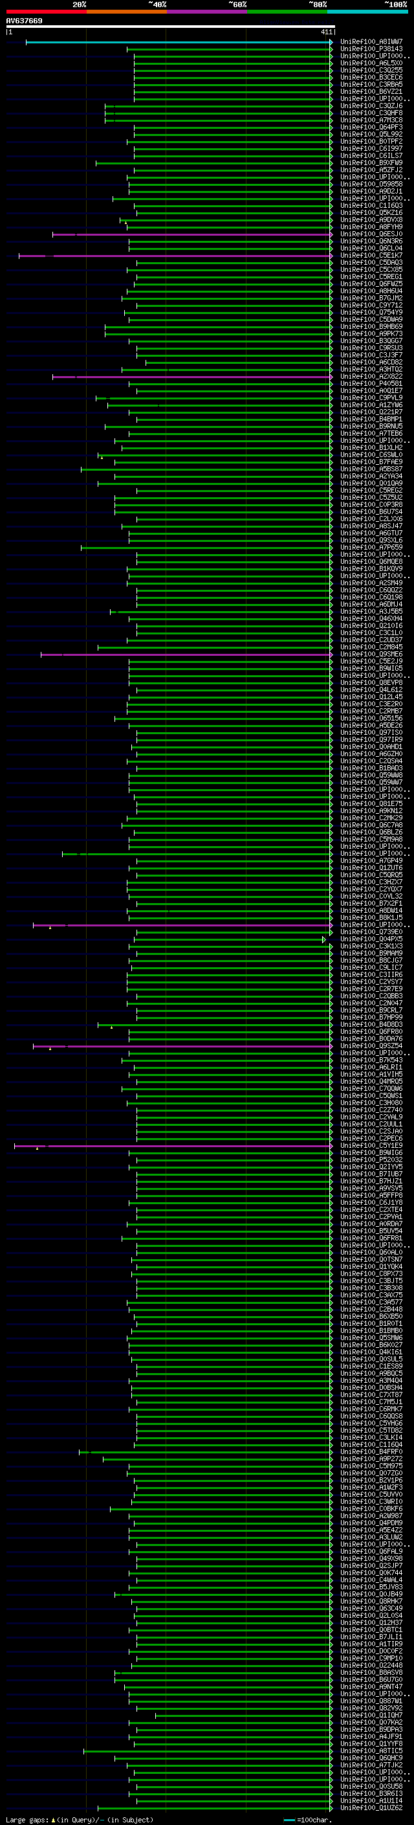The height and width of the screenshot is (1825, 414).
Task: Click the UniRef100_Q97IS0 label
Action: 371,733
